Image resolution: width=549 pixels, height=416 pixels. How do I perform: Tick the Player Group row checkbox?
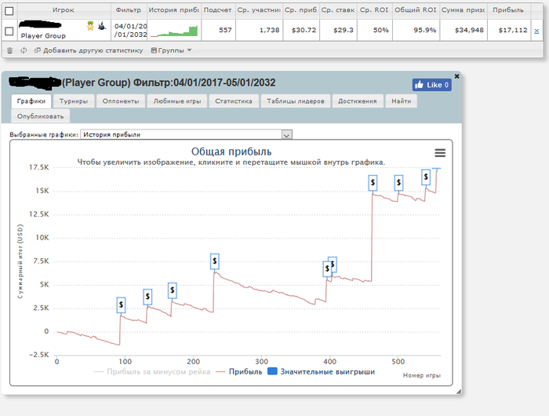pyautogui.click(x=9, y=31)
